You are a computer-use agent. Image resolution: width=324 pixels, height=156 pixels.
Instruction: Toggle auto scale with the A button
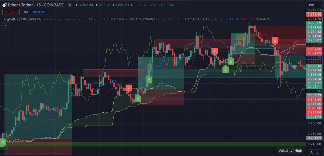[x=312, y=152]
